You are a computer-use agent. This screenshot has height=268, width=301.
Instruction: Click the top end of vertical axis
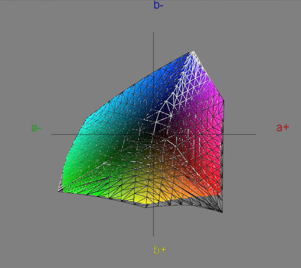click(153, 32)
